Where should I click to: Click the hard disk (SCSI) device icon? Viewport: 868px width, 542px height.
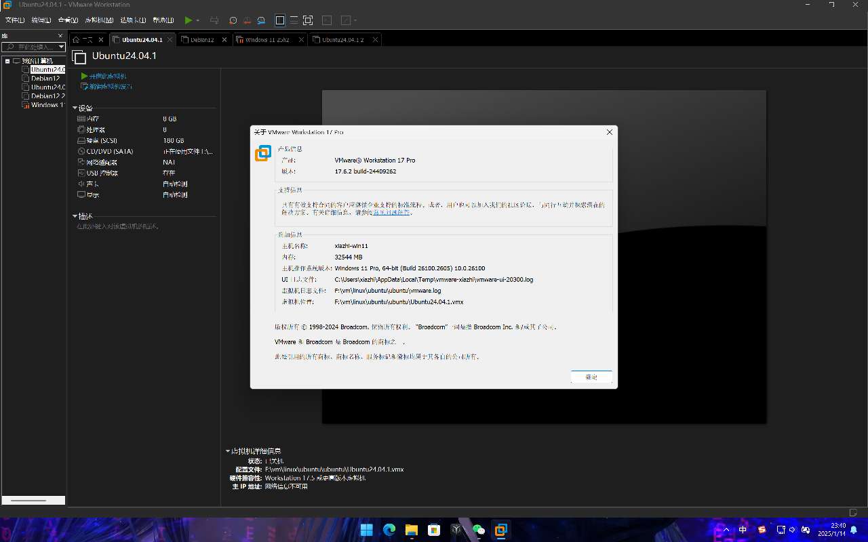[x=81, y=141]
